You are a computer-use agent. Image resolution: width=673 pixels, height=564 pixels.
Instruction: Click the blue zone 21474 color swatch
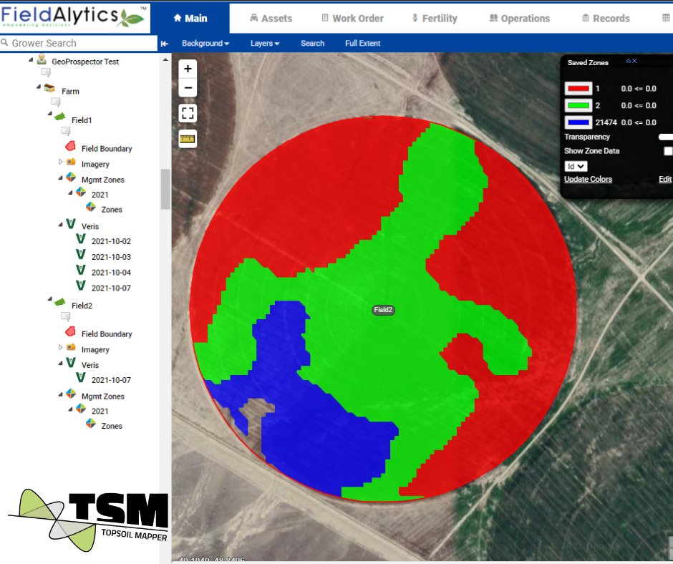(578, 122)
